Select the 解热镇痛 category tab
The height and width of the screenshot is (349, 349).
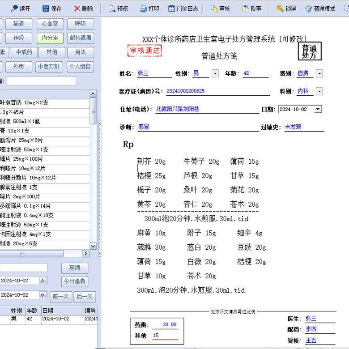pyautogui.click(x=81, y=38)
